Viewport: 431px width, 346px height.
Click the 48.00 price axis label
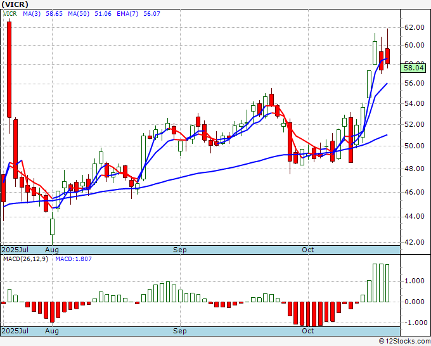click(x=415, y=169)
